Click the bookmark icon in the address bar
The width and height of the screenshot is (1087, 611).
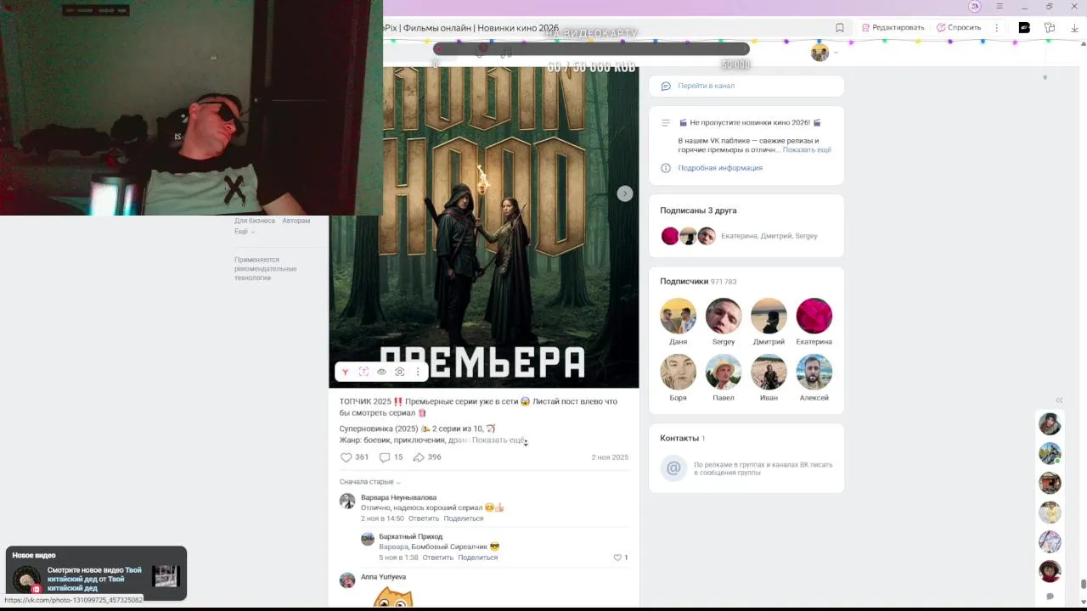(840, 28)
